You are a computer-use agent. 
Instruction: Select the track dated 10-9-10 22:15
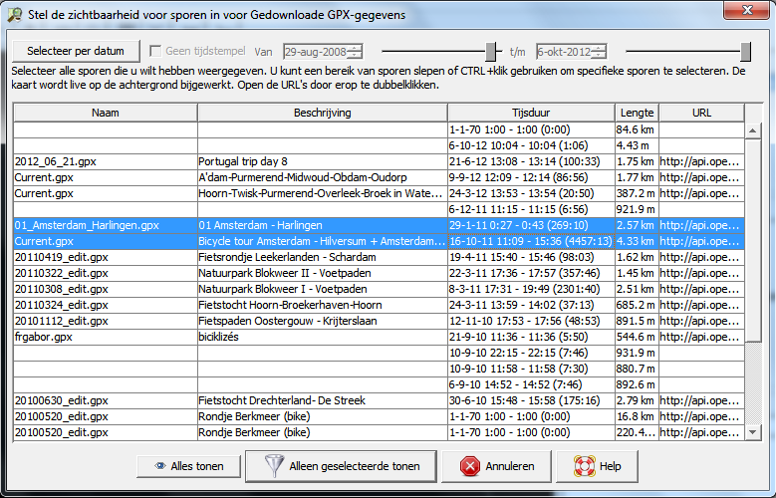[x=379, y=353]
